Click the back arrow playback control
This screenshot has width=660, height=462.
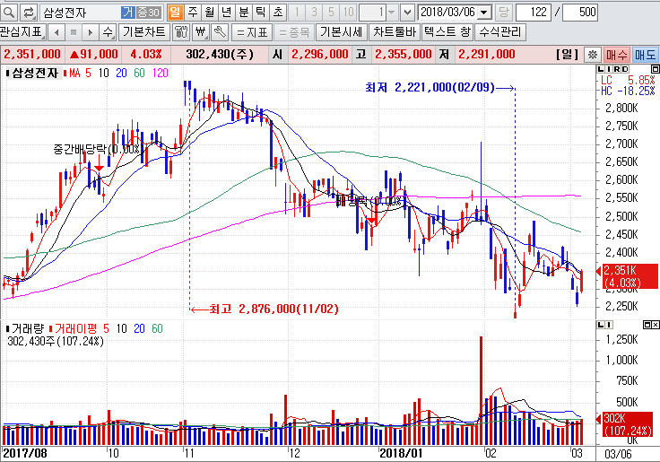pos(55,32)
